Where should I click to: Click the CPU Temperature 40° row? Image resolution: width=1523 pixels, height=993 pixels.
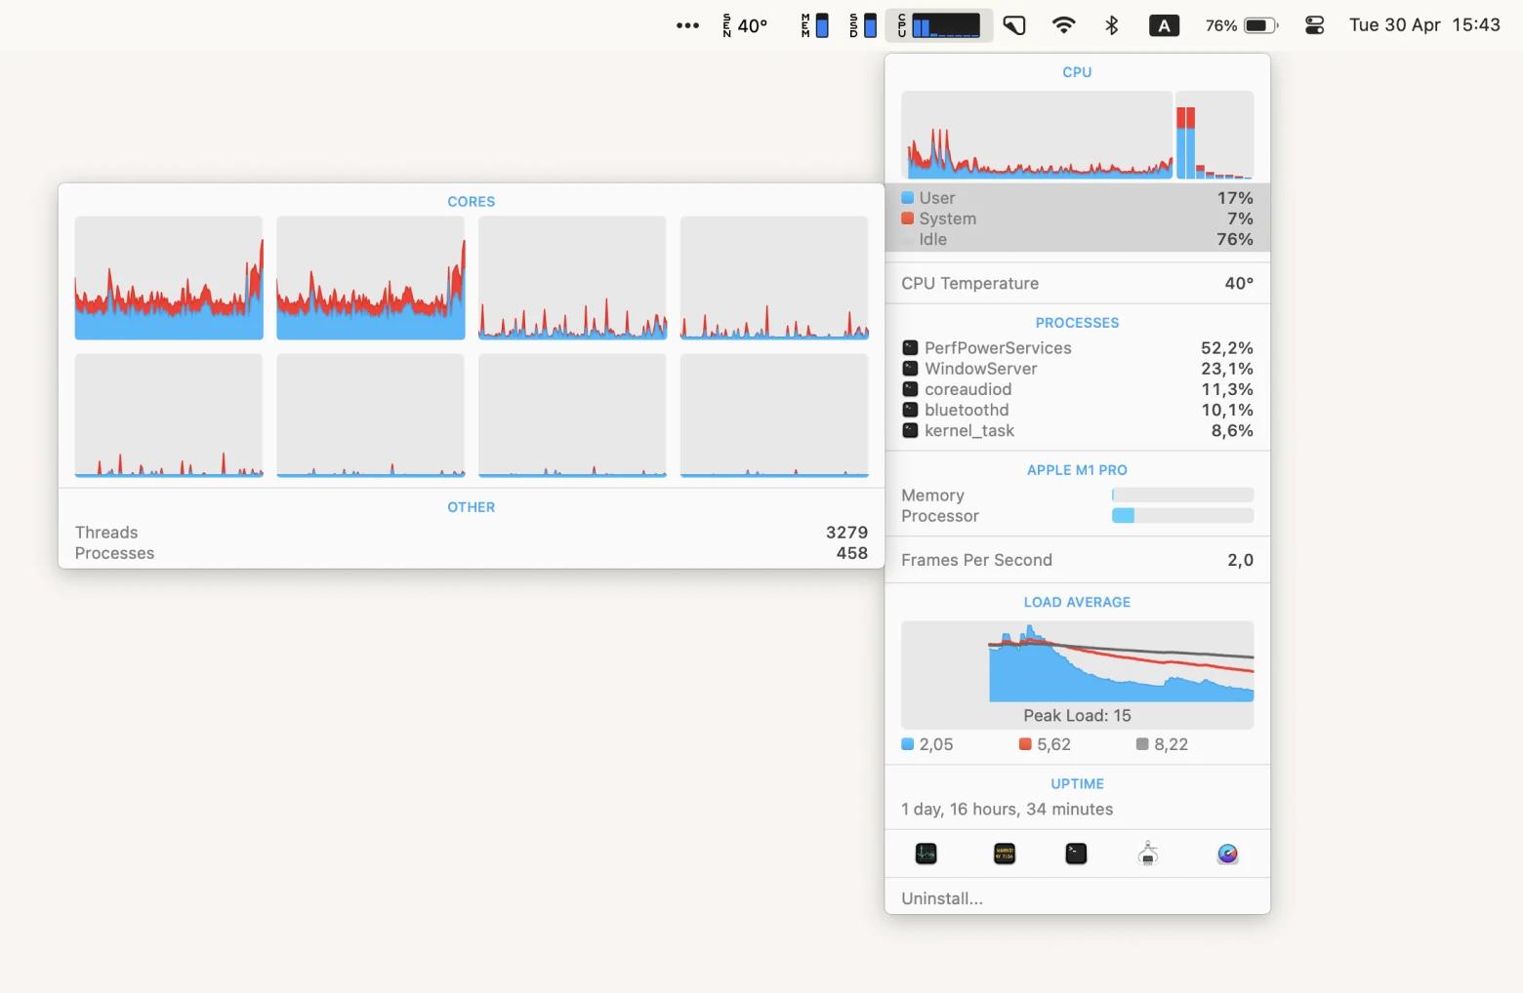[1077, 283]
